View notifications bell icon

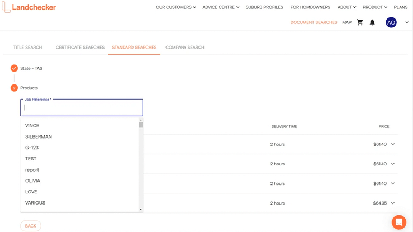(372, 22)
